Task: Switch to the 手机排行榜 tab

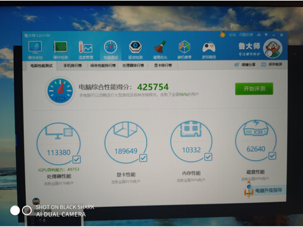Action: pyautogui.click(x=73, y=66)
